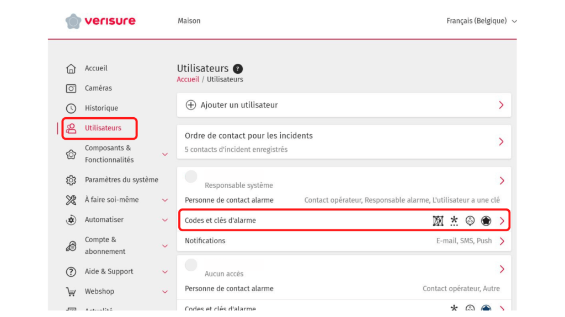Click the Accueil breadcrumb link
The width and height of the screenshot is (565, 317).
point(188,79)
